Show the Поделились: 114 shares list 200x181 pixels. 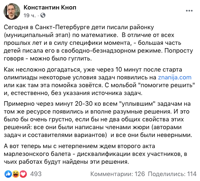click(x=172, y=174)
